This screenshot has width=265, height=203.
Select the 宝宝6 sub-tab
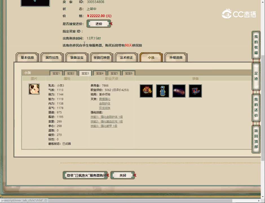click(x=129, y=73)
